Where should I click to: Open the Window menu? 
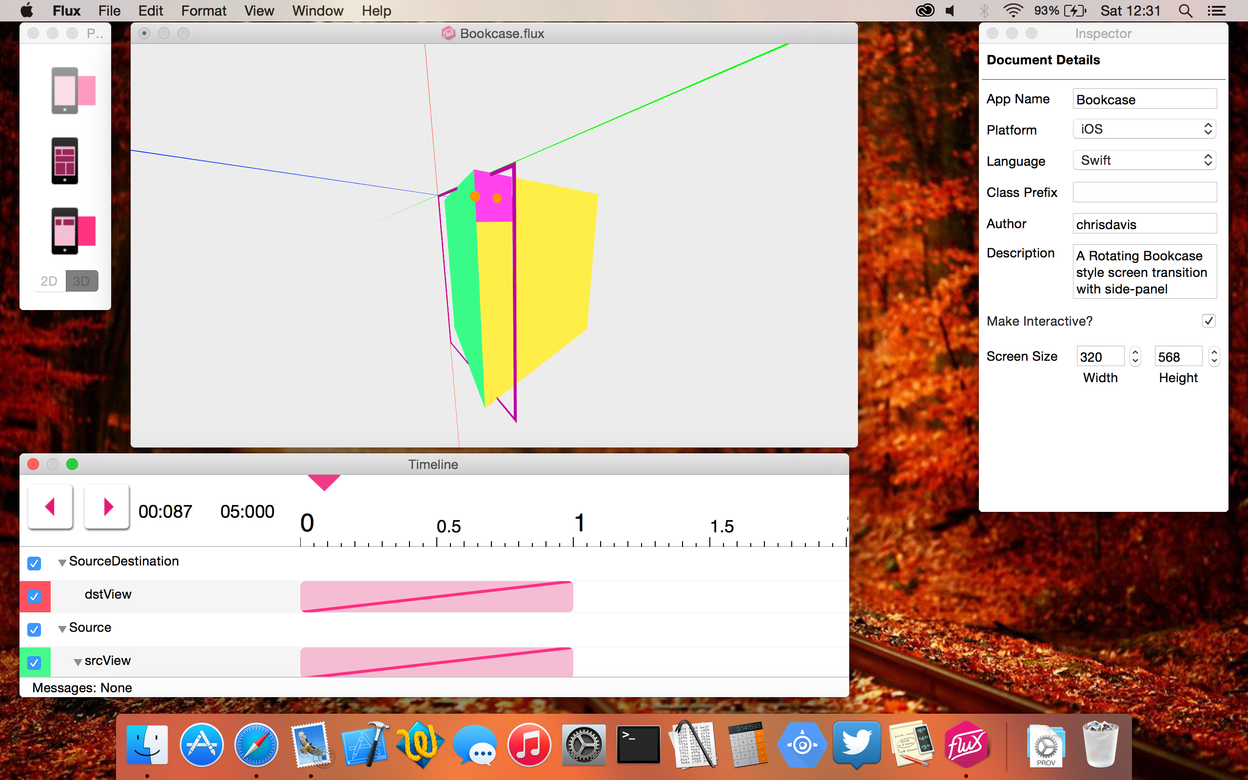[317, 11]
